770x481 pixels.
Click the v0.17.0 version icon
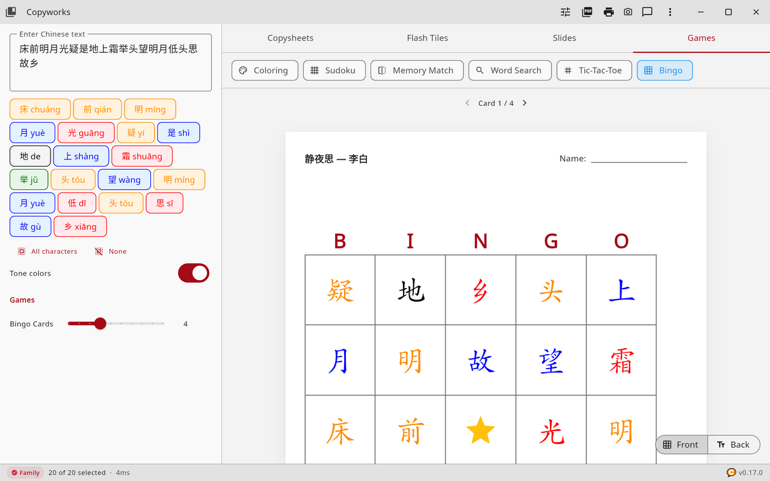pyautogui.click(x=731, y=473)
